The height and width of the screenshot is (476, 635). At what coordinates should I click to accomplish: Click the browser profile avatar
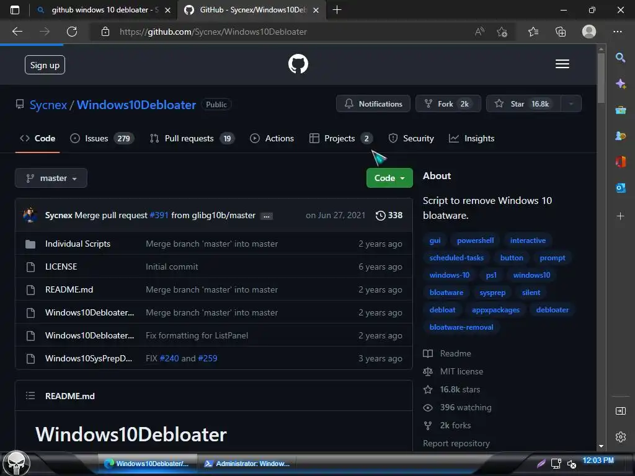(x=589, y=32)
